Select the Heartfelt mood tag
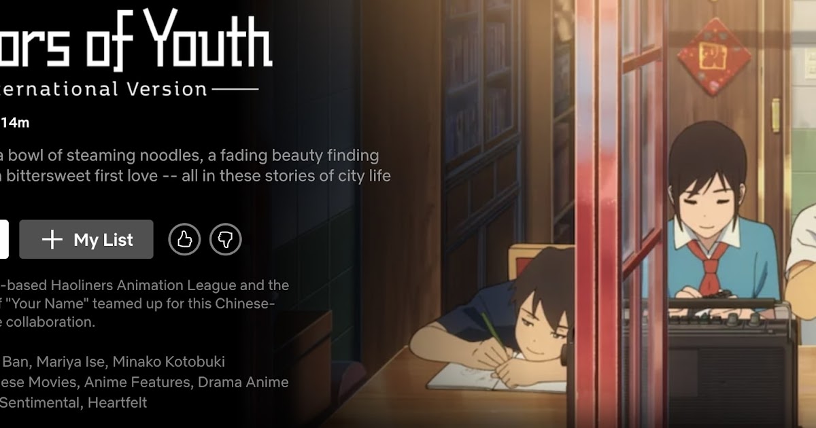The width and height of the screenshot is (816, 428). pos(117,403)
